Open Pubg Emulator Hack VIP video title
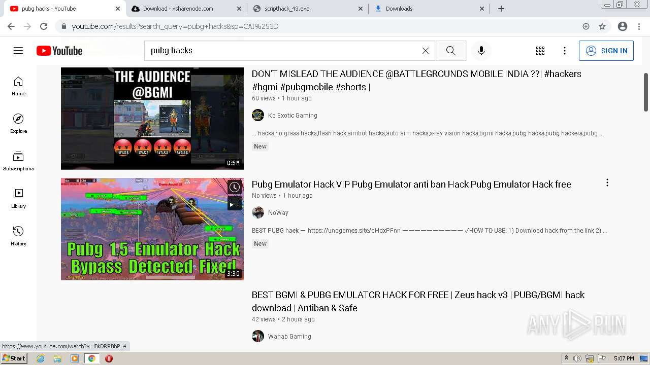The height and width of the screenshot is (365, 650). point(411,184)
